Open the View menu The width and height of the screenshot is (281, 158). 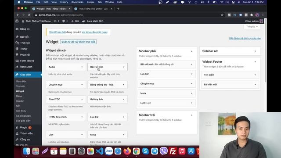tap(54, 2)
